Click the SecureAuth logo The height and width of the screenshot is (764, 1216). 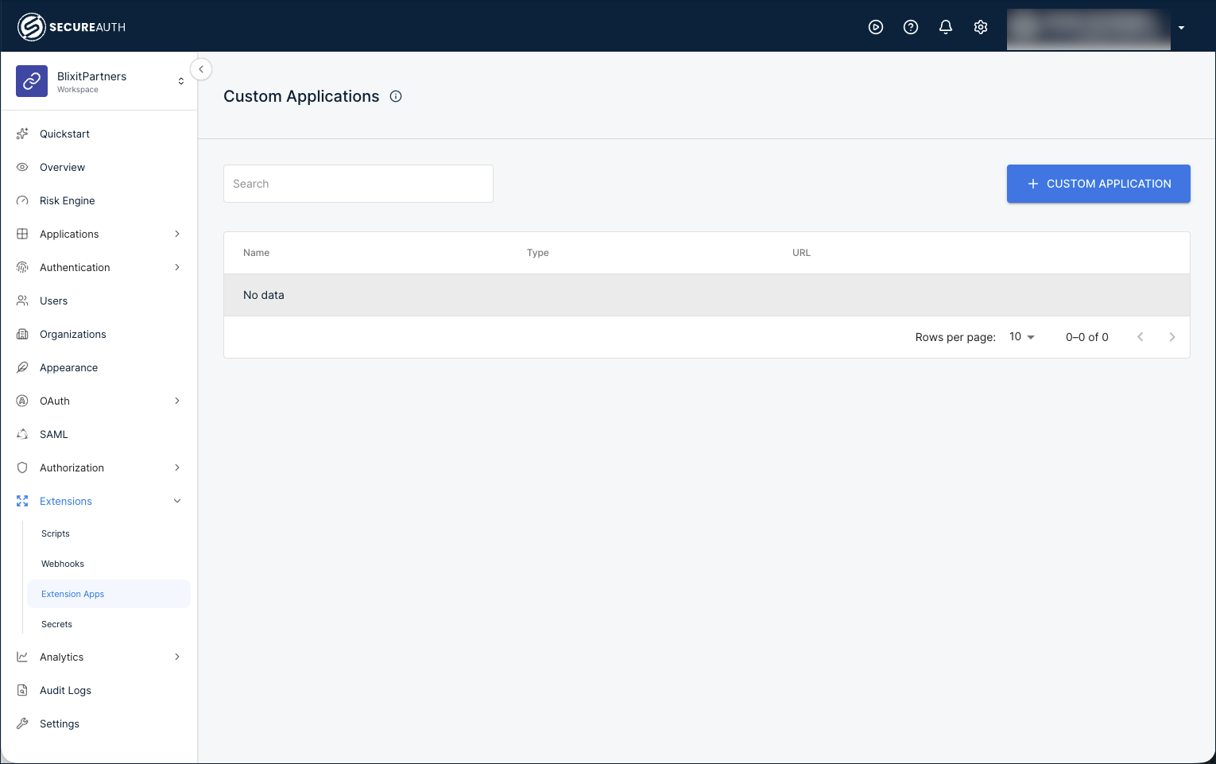pos(72,27)
